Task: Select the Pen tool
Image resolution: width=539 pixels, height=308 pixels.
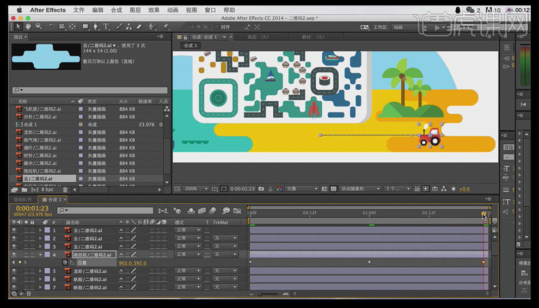Action: (96, 27)
